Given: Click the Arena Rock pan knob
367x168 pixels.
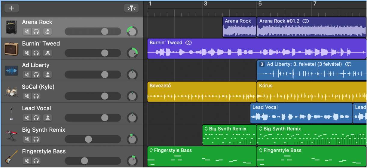Looking at the screenshot, I should coord(132,32).
